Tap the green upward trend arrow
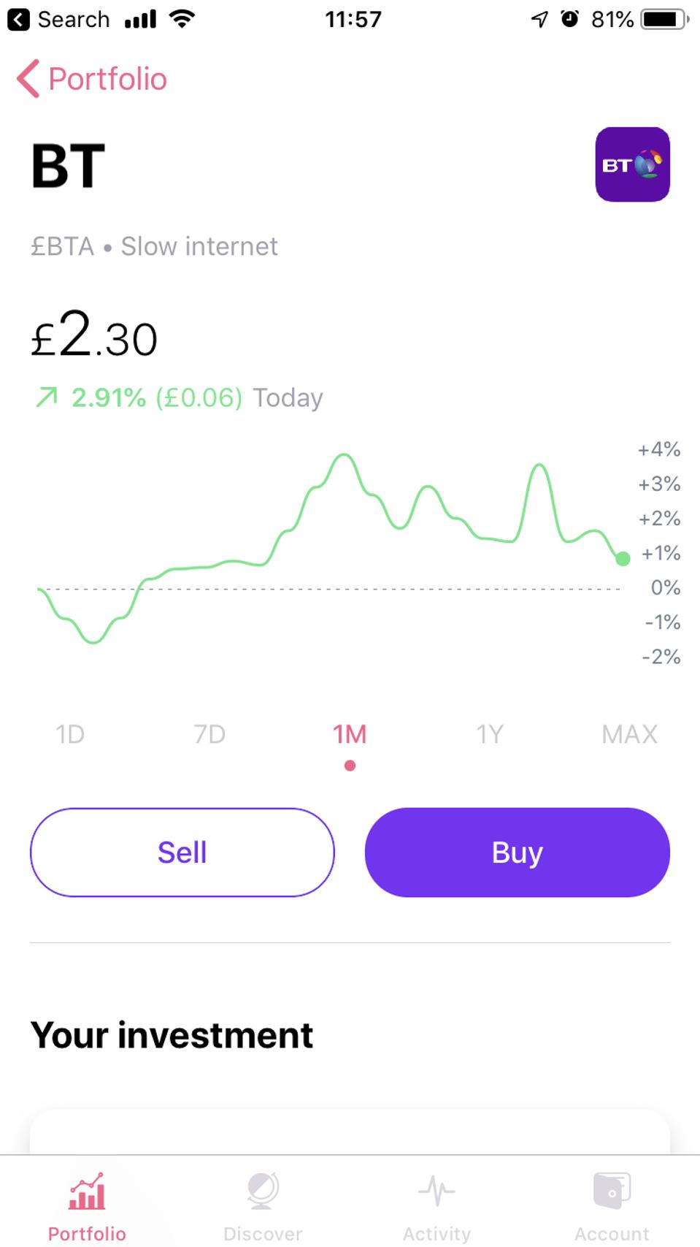700x1247 pixels. pos(47,397)
